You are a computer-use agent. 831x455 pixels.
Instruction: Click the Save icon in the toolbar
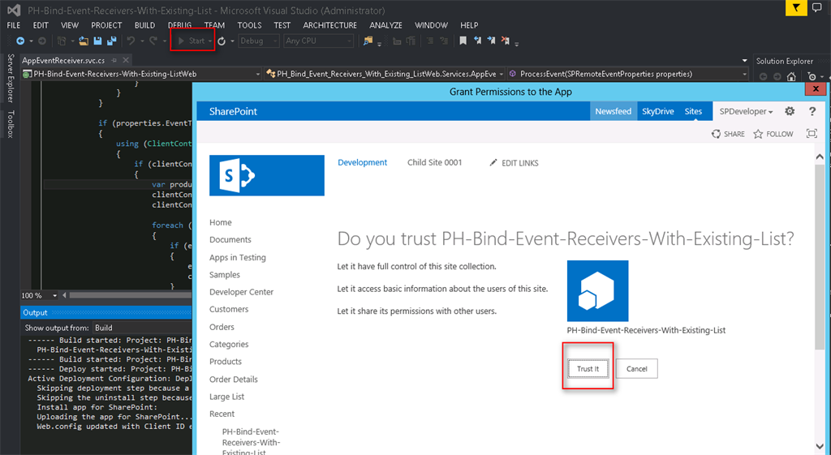97,41
